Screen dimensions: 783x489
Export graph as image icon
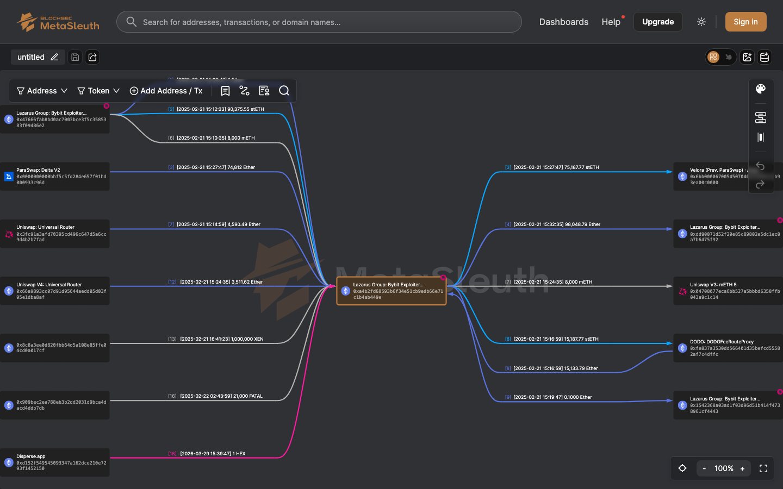tap(747, 57)
